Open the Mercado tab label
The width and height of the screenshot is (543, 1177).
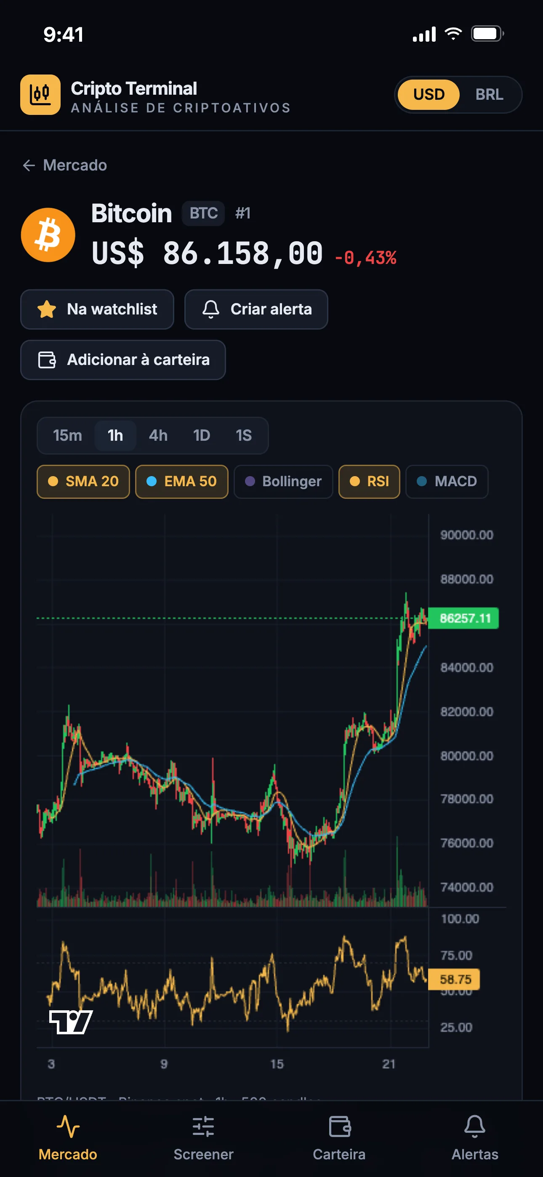point(68,1155)
